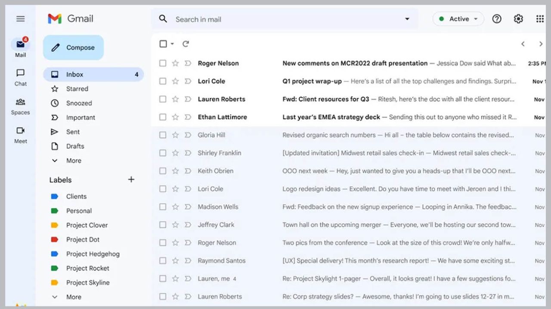Screen dimensions: 551x309
Task: Open the Personal label
Action: [79, 211]
